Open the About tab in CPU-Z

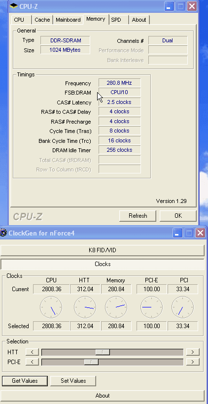point(139,20)
